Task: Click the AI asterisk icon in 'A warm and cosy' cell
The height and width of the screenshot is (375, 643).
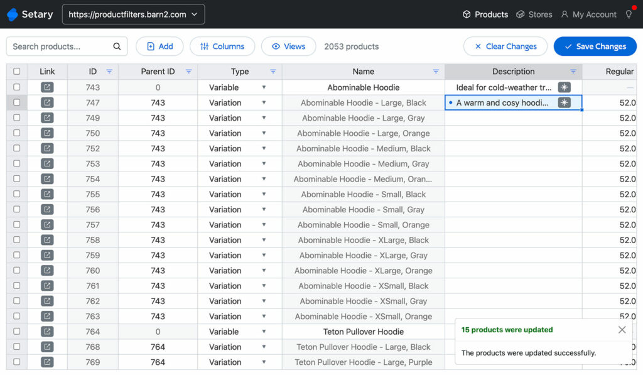Action: tap(565, 102)
